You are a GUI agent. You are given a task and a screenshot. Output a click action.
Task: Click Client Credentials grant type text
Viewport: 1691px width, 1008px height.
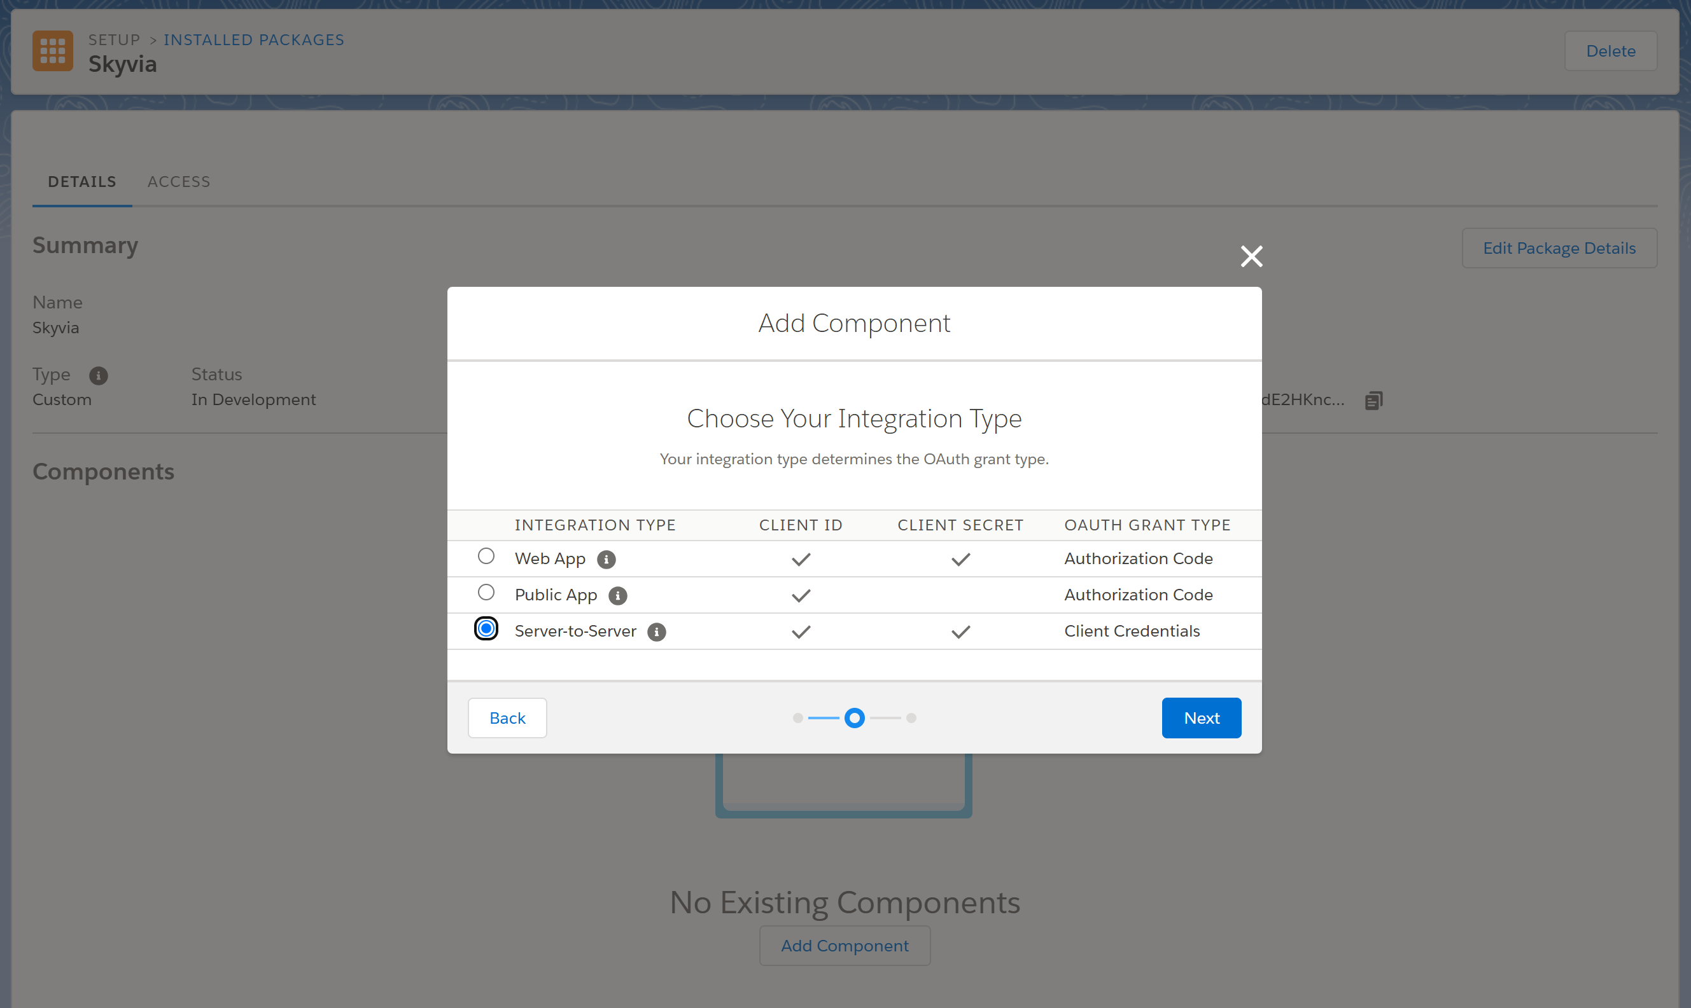pos(1132,631)
